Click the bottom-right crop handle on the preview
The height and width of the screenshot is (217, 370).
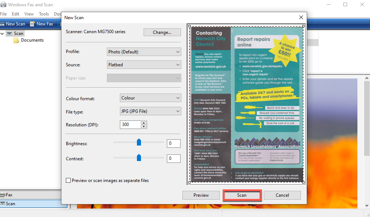[x=303, y=182]
